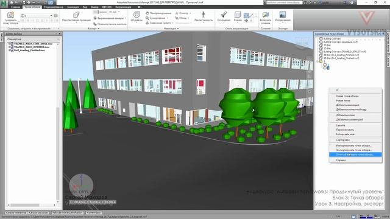The height and width of the screenshot is (219, 390).
Task: Click in the keyword search field
Action: point(284,2)
